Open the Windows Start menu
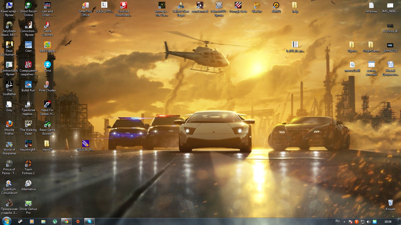 7,221
